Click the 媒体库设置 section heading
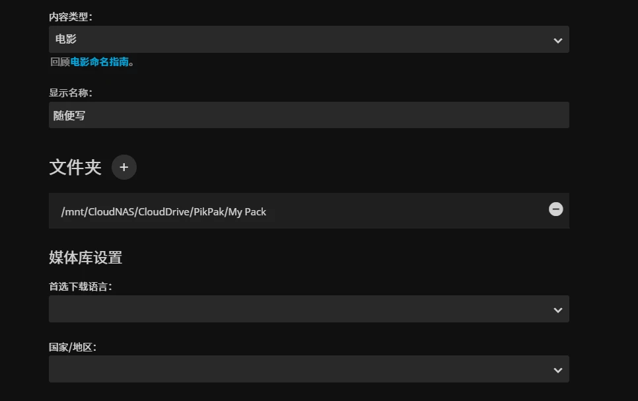Screen dimensions: 638x401 [86, 258]
